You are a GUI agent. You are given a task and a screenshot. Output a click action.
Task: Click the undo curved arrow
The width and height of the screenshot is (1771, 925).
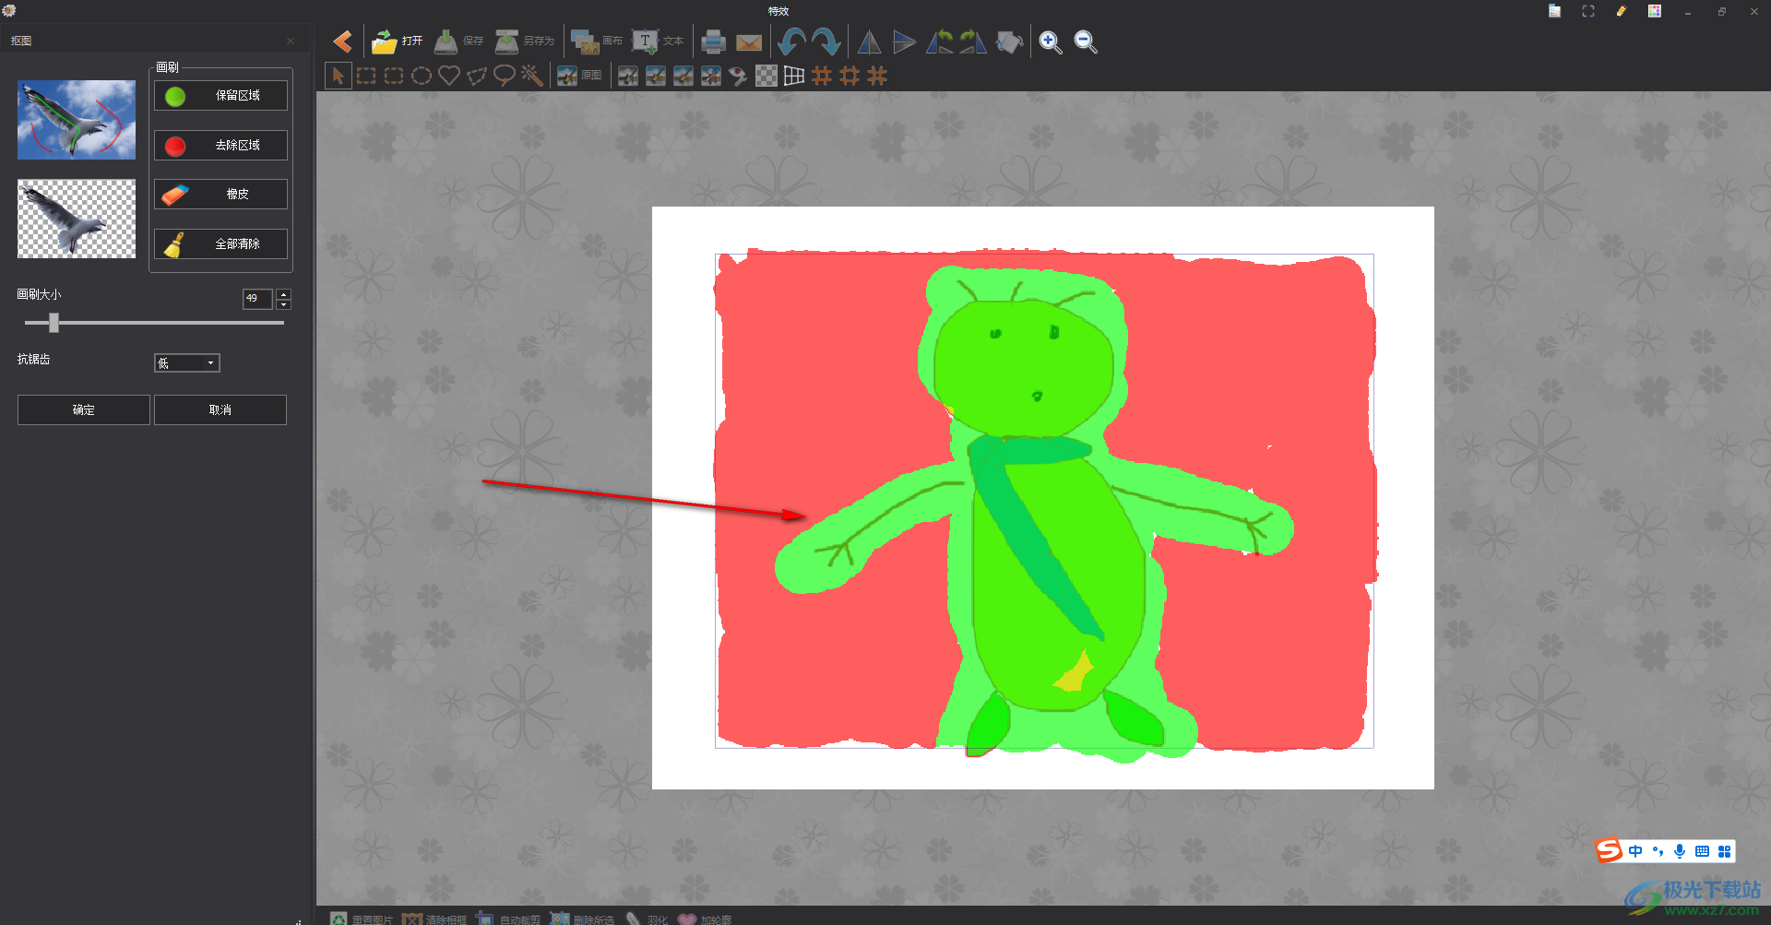pos(791,42)
